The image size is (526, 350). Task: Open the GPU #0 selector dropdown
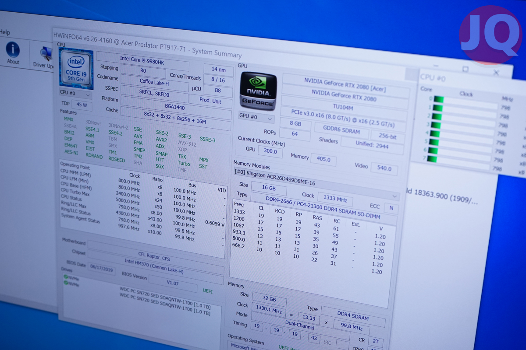pyautogui.click(x=256, y=118)
